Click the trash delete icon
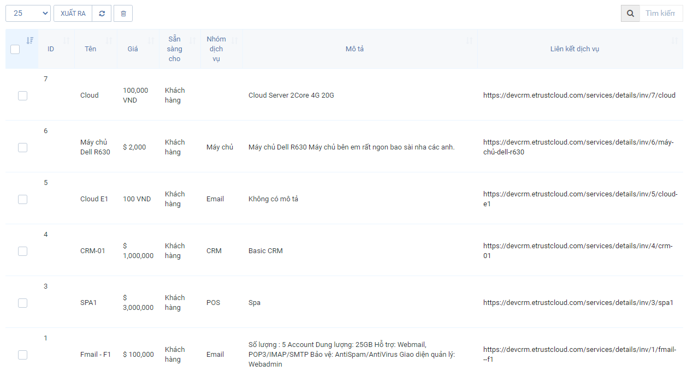 [x=123, y=14]
